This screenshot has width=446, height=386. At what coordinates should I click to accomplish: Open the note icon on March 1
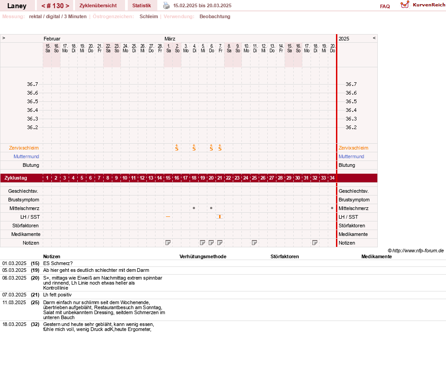point(168,243)
